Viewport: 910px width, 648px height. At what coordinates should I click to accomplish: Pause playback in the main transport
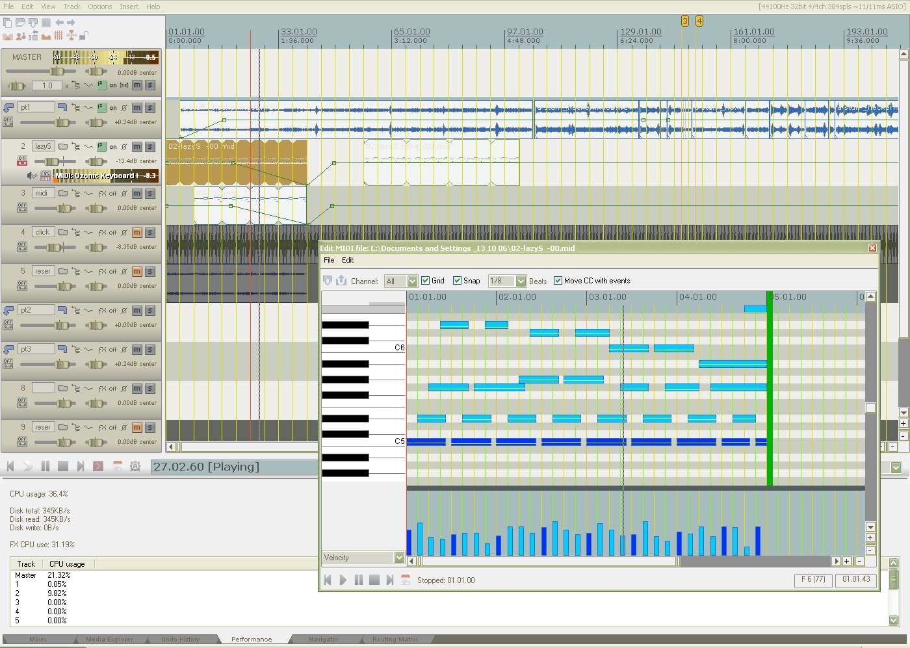(45, 466)
